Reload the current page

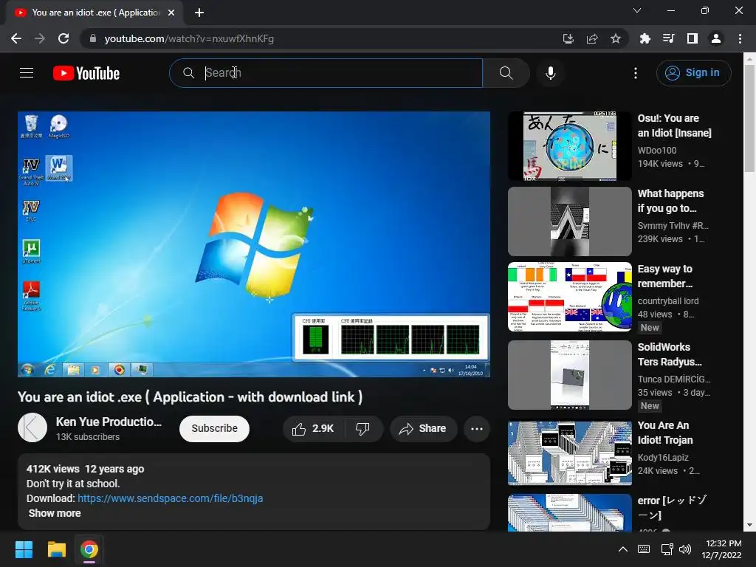pyautogui.click(x=63, y=38)
